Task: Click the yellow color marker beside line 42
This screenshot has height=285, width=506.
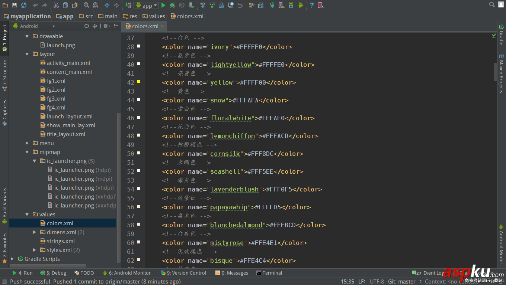Action: click(139, 81)
